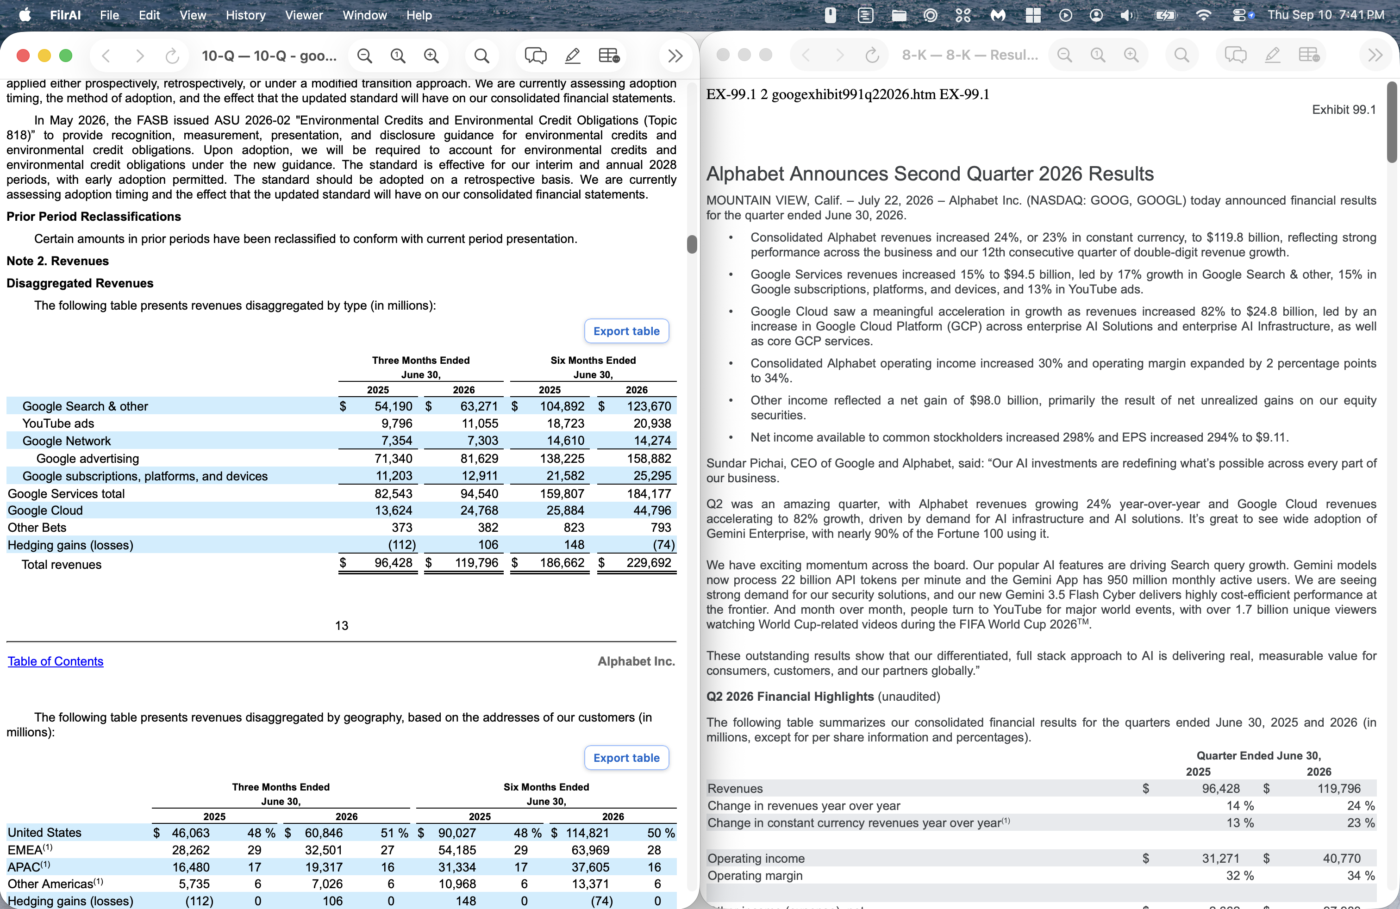
Task: Export the revenues by geography table
Action: pos(626,758)
